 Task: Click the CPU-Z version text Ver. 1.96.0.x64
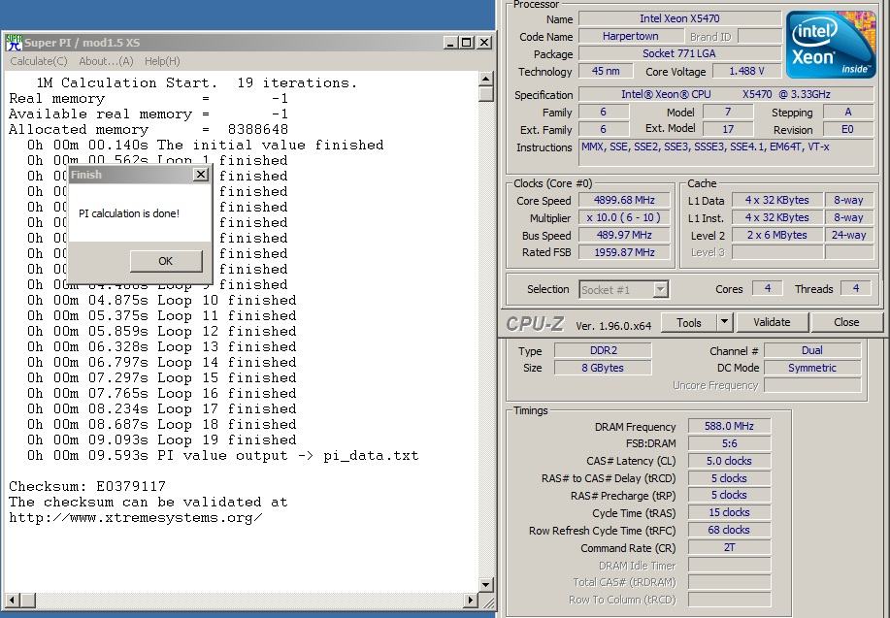click(613, 326)
